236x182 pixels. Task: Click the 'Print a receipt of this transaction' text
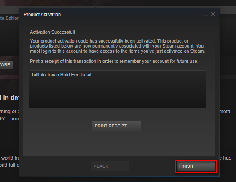(114, 61)
